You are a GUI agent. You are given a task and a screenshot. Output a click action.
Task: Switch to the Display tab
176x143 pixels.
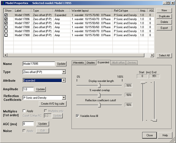(90, 63)
